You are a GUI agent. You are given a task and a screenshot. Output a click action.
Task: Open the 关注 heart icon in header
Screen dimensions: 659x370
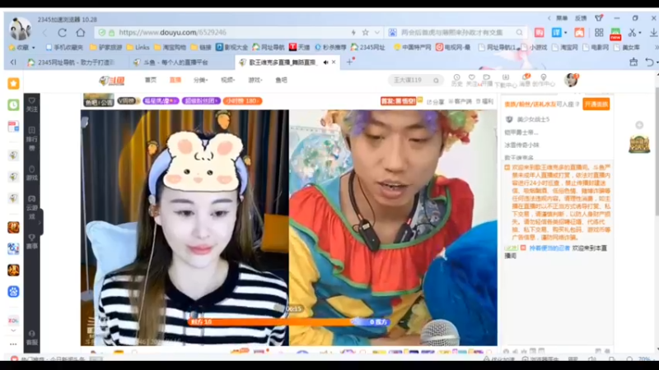coord(471,80)
